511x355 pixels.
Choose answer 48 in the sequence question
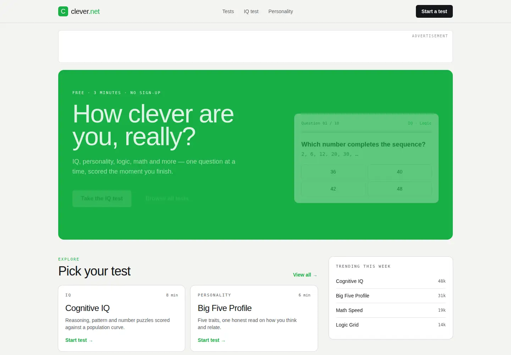coord(400,189)
